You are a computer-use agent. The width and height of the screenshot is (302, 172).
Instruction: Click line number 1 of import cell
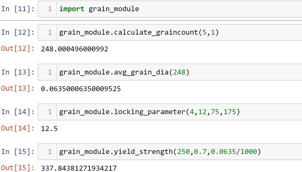(50, 9)
